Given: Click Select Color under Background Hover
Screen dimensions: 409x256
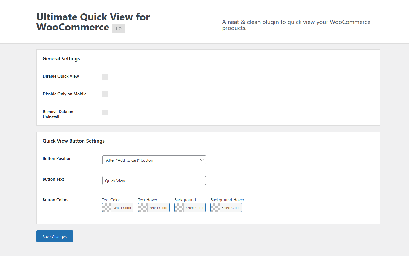Looking at the screenshot, I should click(231, 208).
